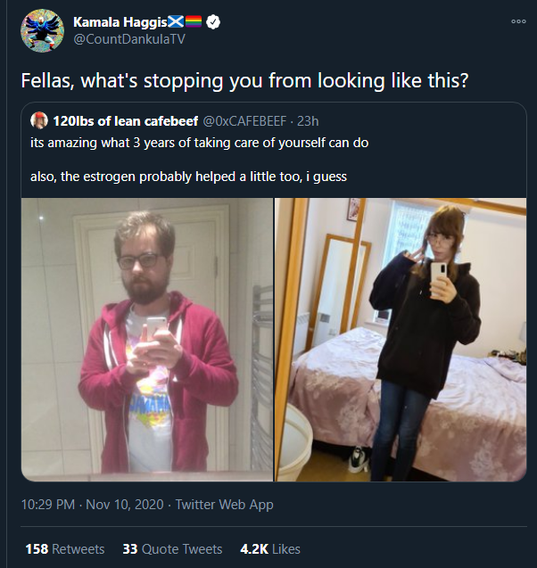Screen dimensions: 537x568
Task: Open quoted author name 120lbs of lean cafebeef
Action: 126,121
